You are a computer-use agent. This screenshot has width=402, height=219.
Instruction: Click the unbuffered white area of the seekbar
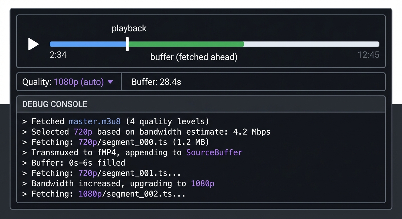[x=311, y=44]
